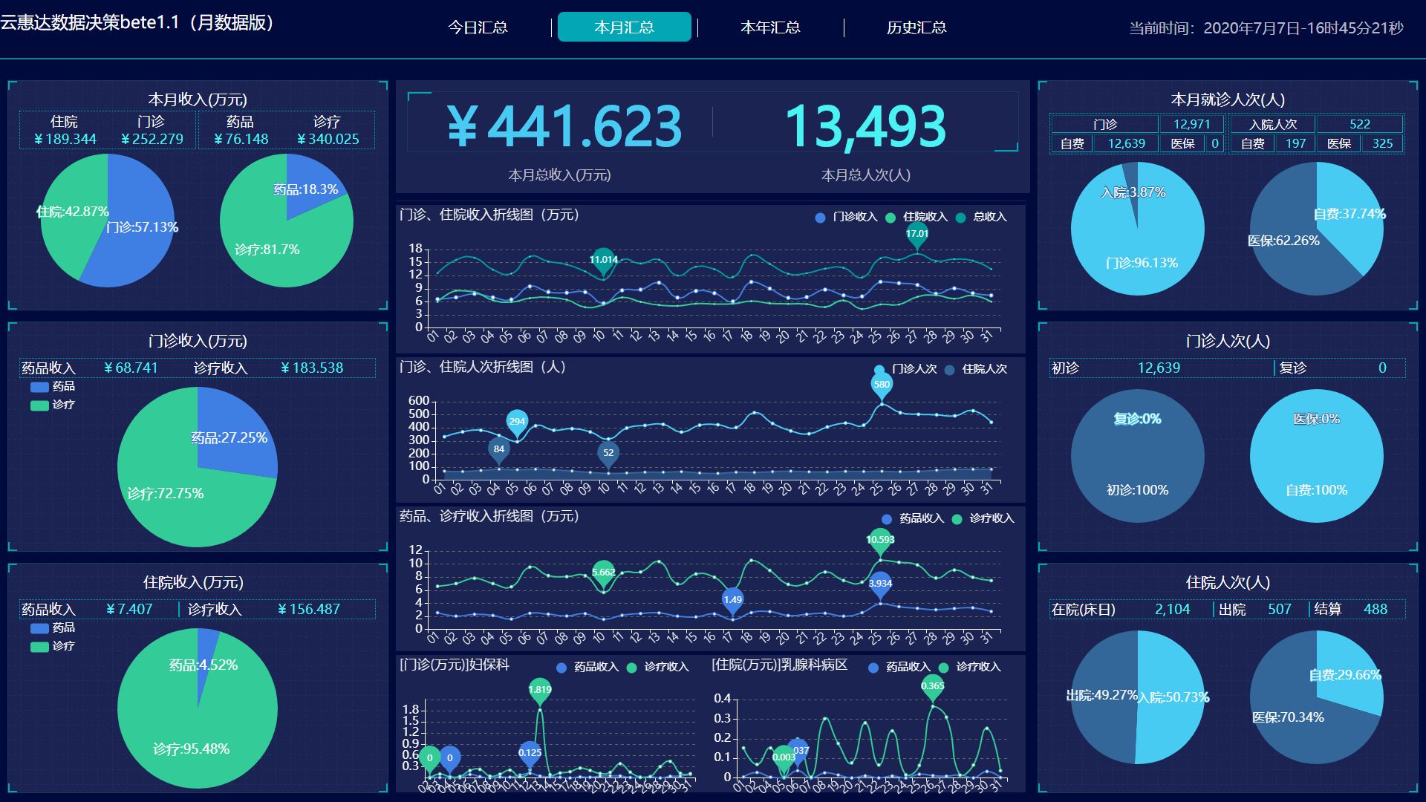Viewport: 1426px width, 802px height.
Task: Click the 0.125 marker in 妇保科 chart
Action: tap(530, 754)
